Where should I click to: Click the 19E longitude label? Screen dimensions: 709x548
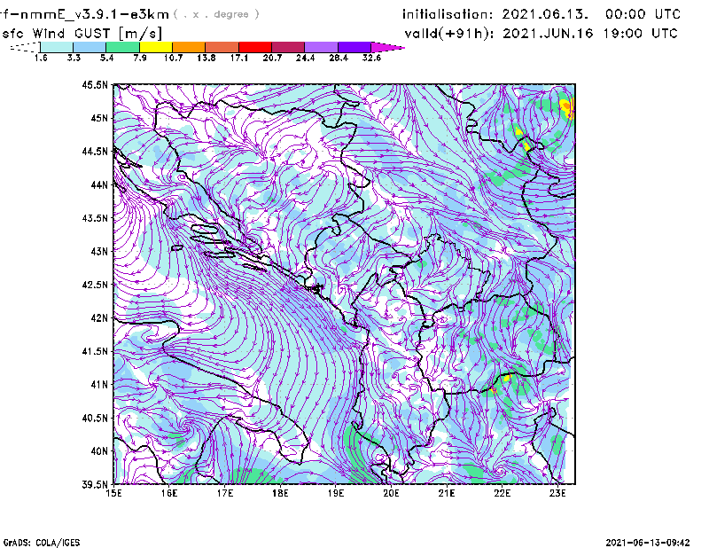[336, 493]
